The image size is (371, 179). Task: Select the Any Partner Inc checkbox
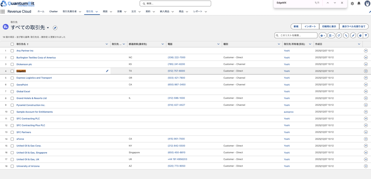pos(12,51)
